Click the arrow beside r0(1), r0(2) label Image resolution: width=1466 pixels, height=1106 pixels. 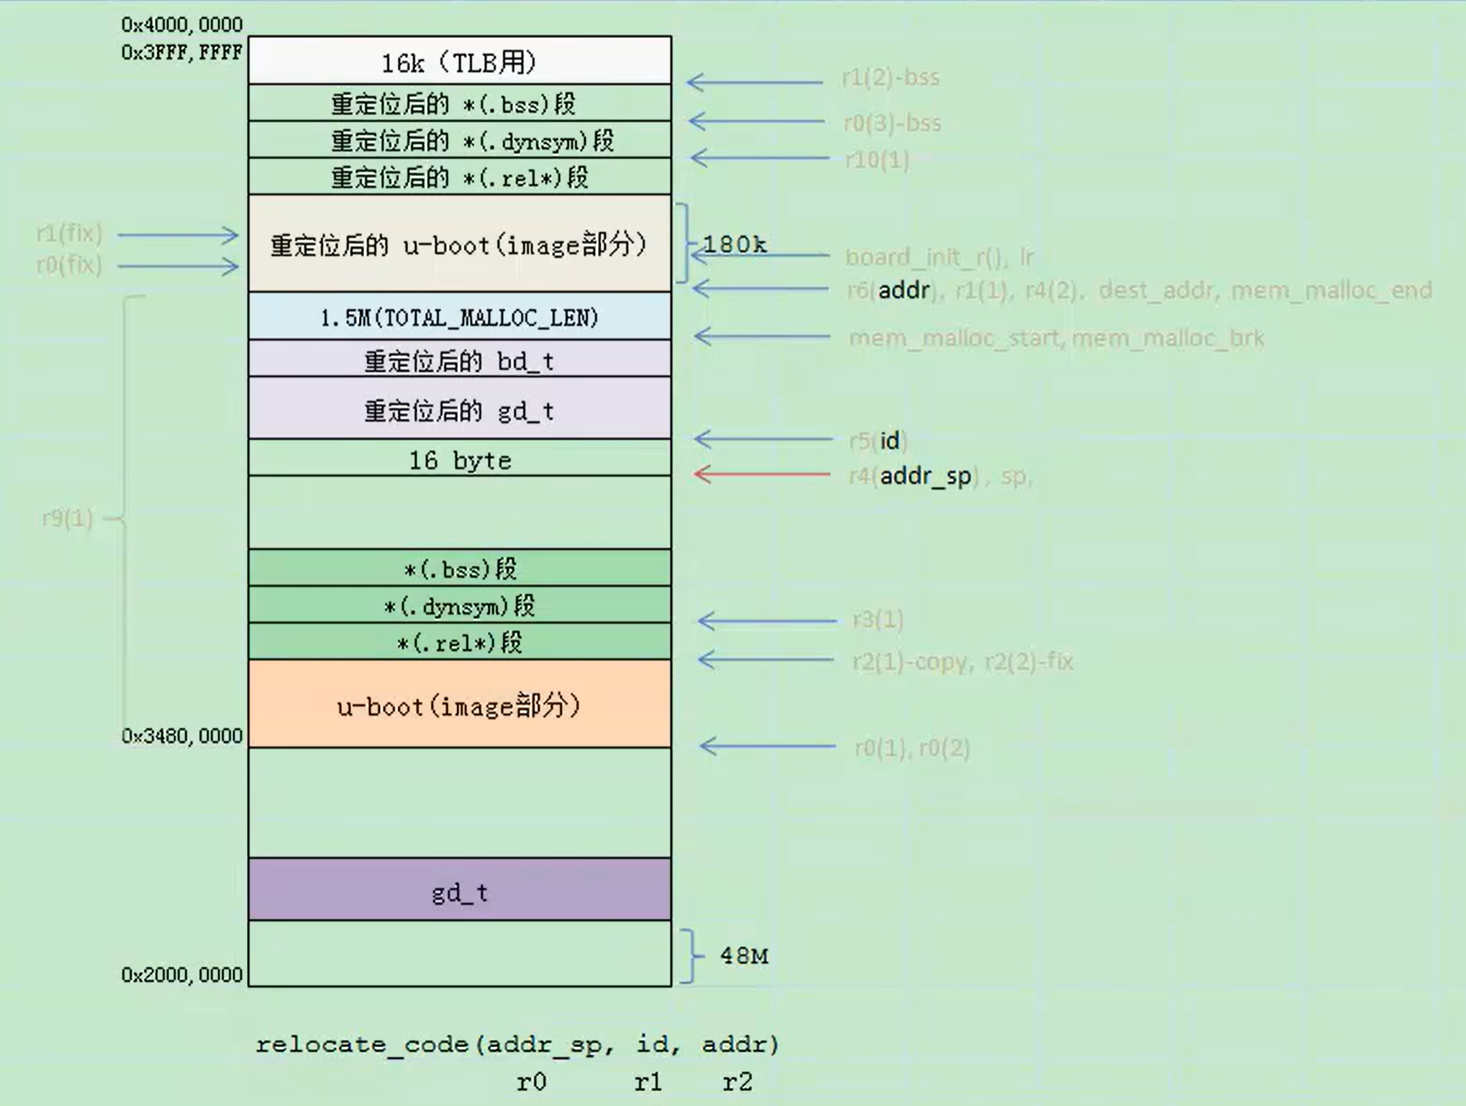[768, 747]
